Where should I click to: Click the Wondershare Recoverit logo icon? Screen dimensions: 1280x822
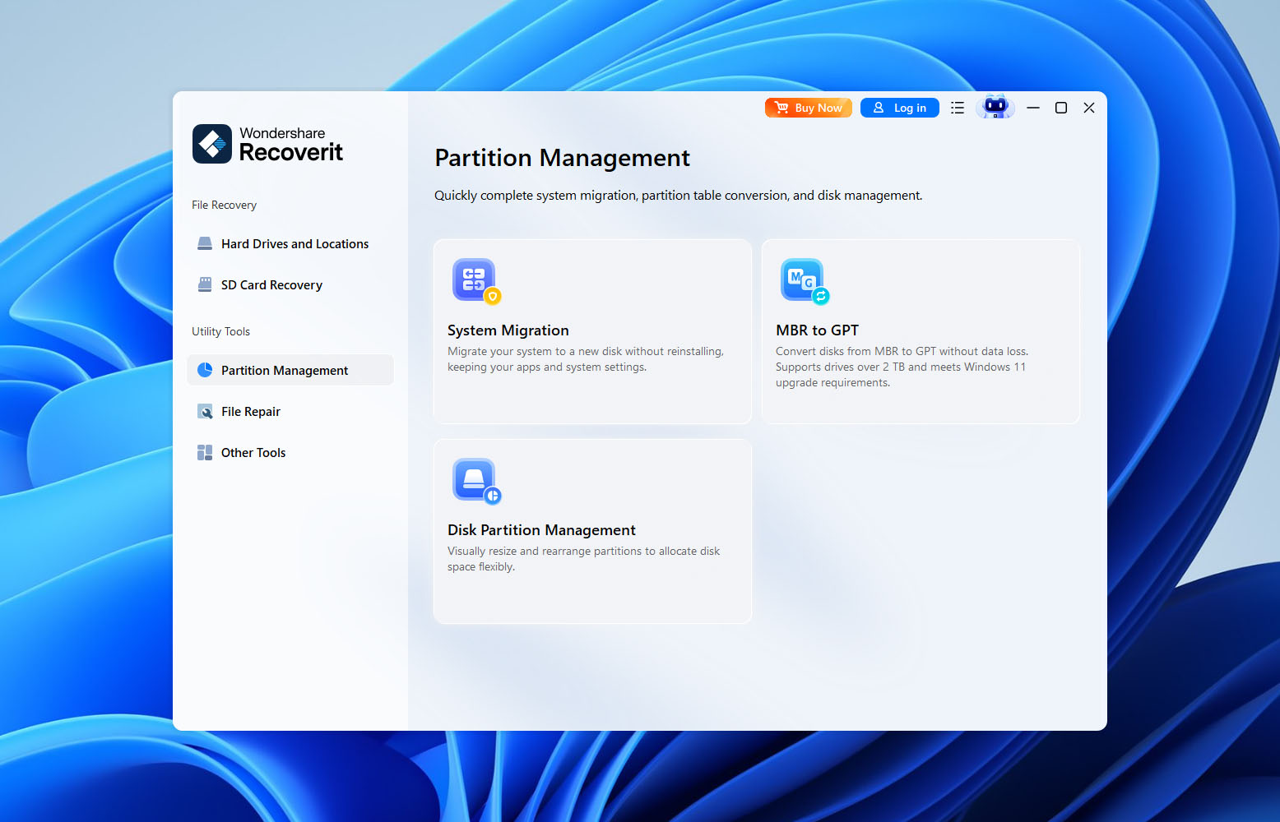click(x=212, y=144)
